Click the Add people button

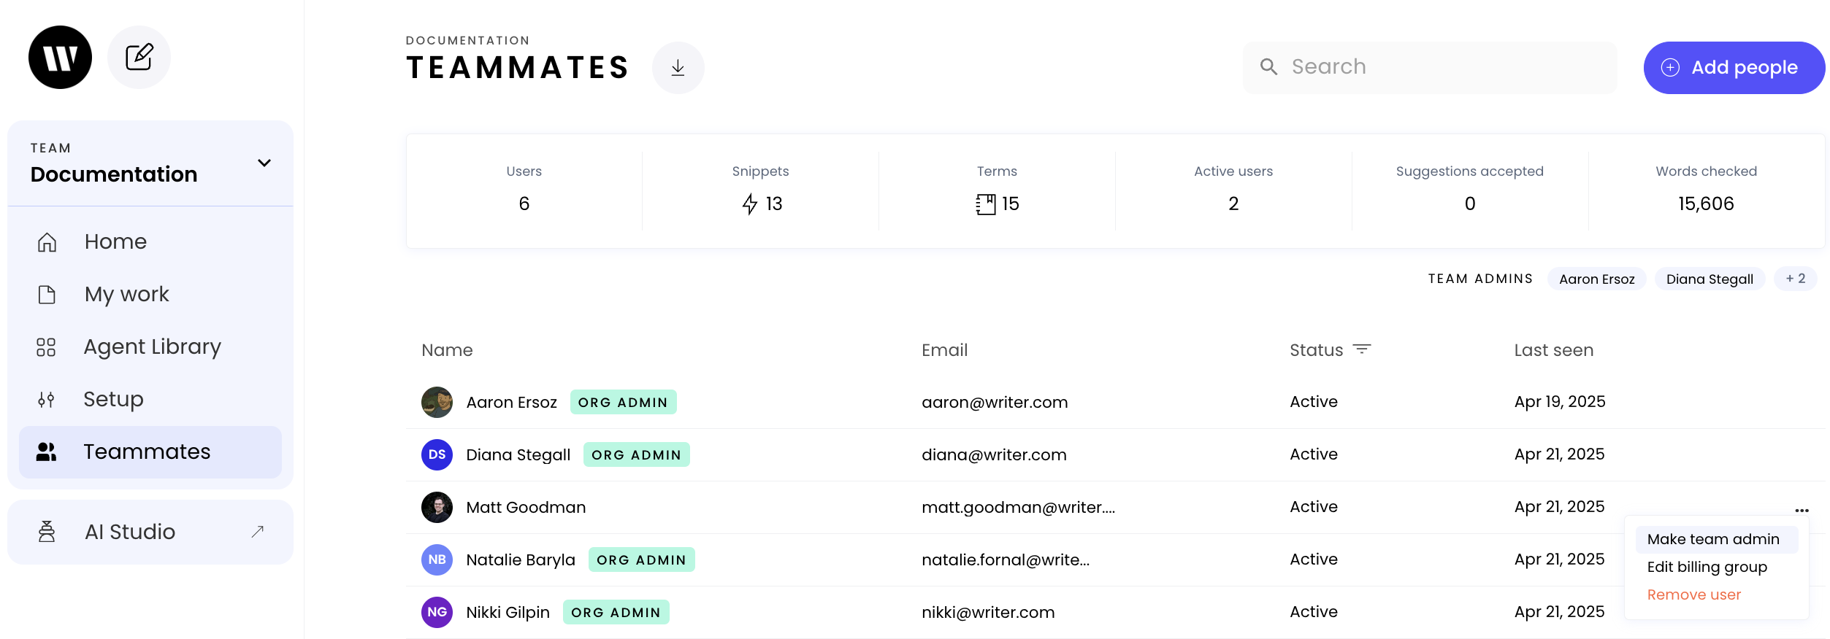1734,68
